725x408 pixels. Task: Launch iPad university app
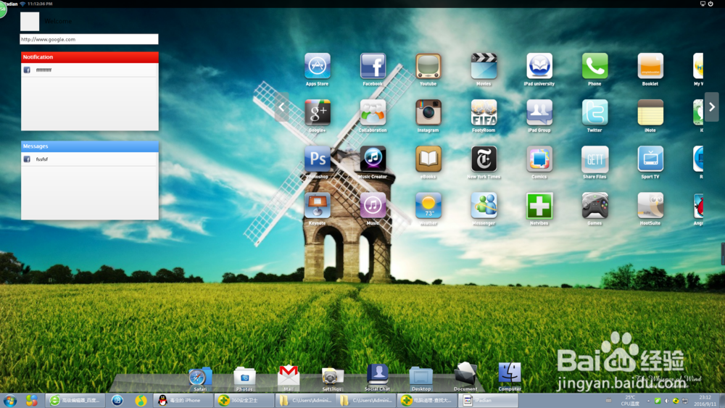[x=539, y=66]
